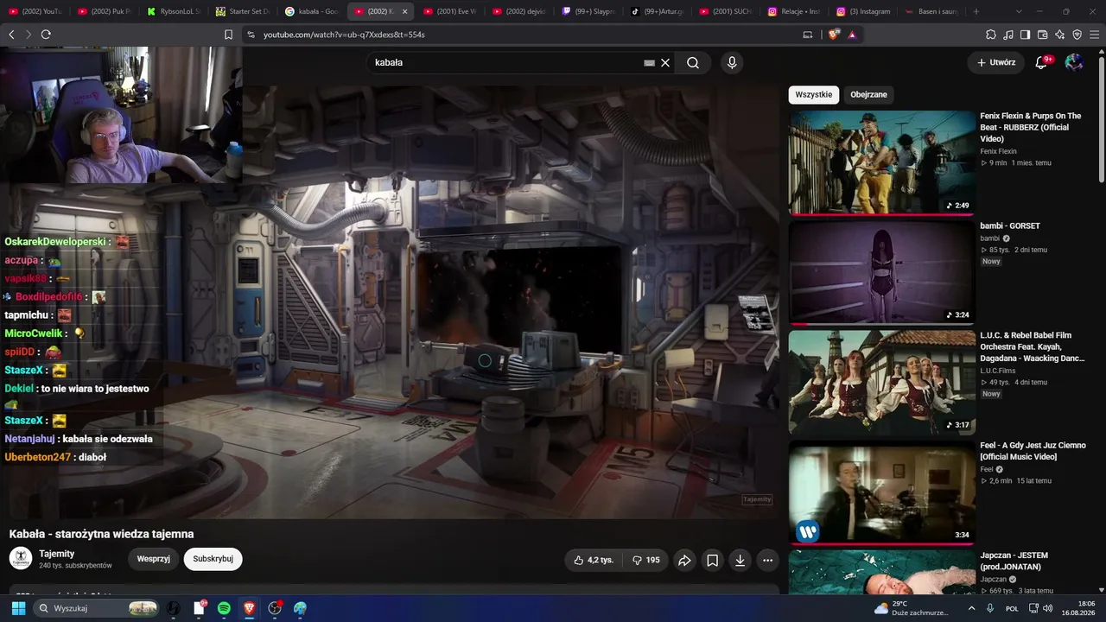Open the L.U.C. & Rebel Babel video title
1106x622 pixels.
click(x=1032, y=346)
